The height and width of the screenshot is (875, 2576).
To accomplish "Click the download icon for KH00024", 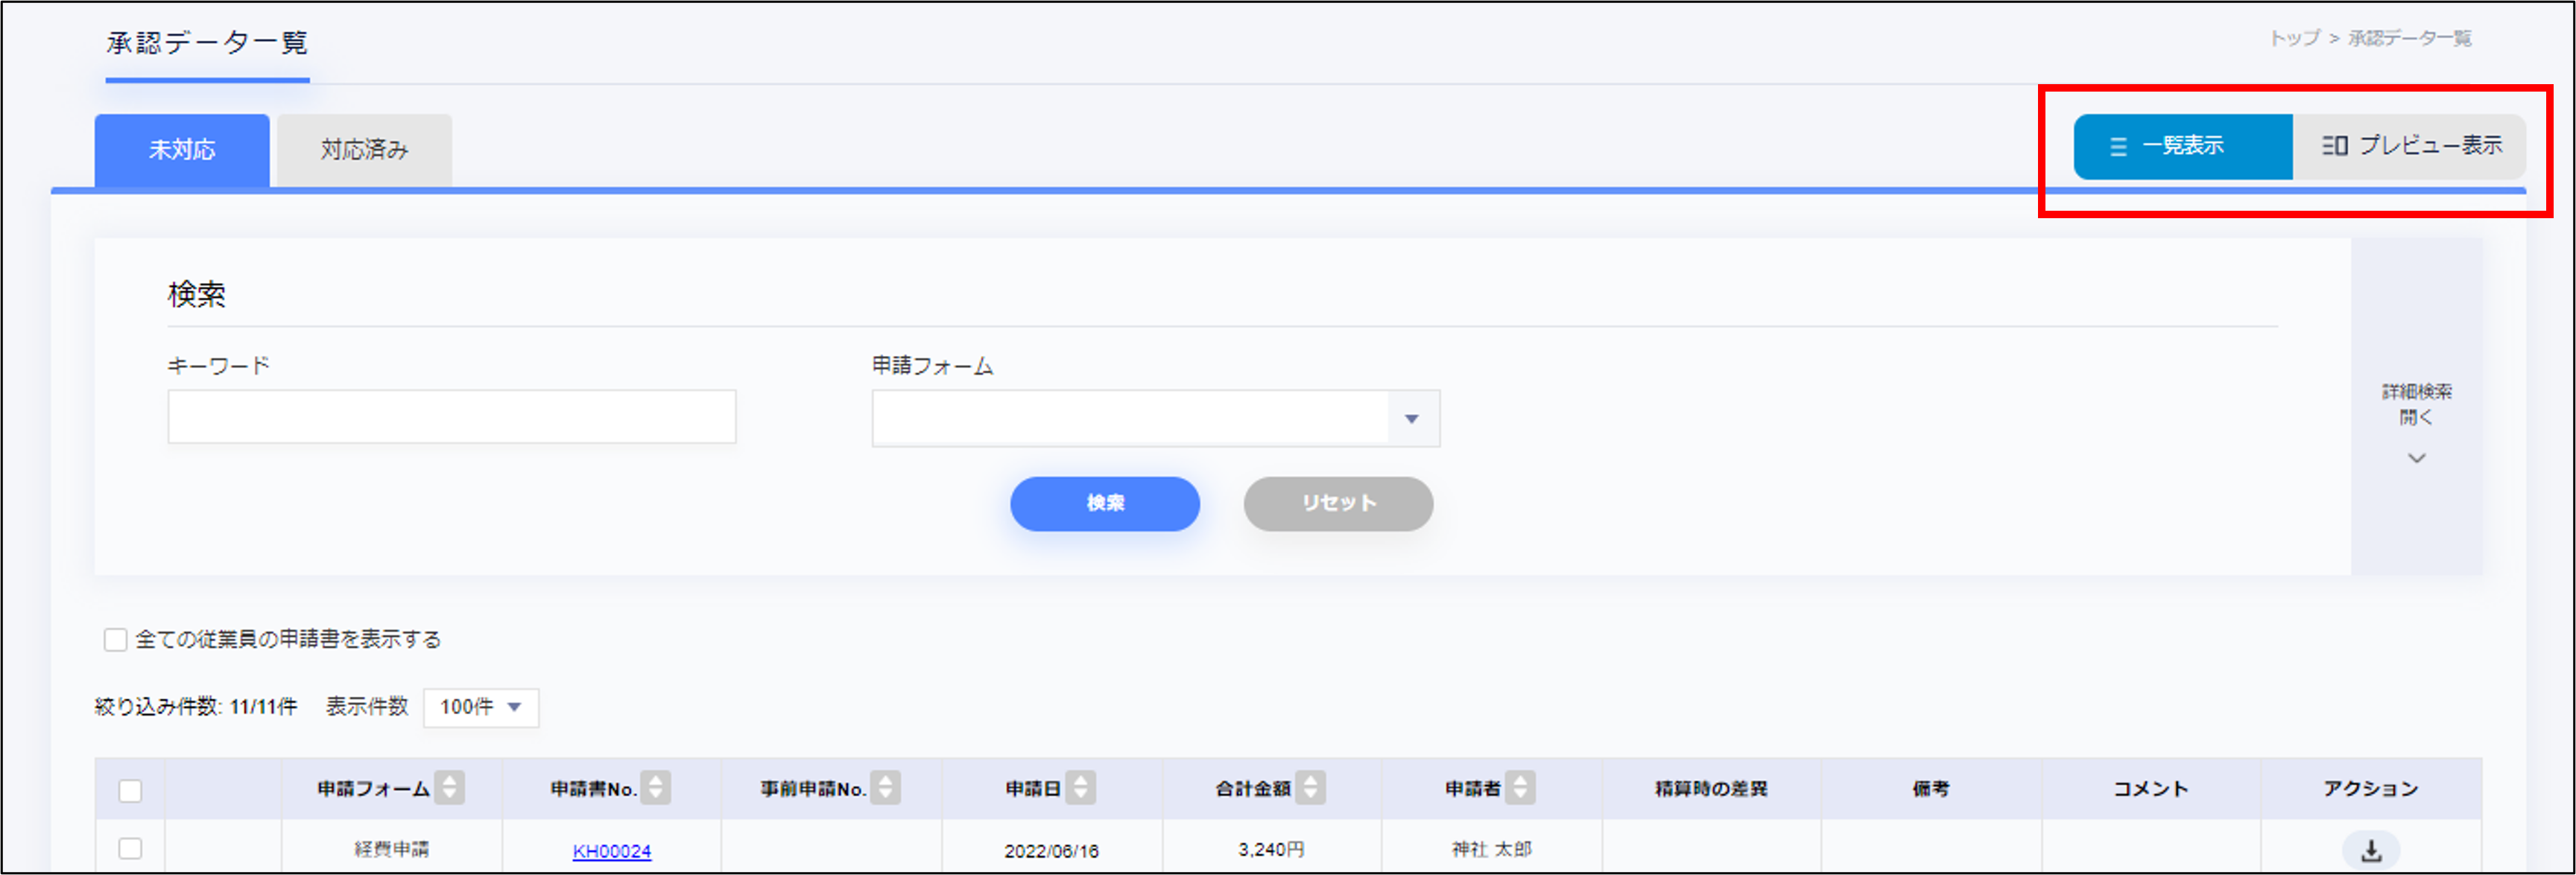I will pyautogui.click(x=2370, y=850).
